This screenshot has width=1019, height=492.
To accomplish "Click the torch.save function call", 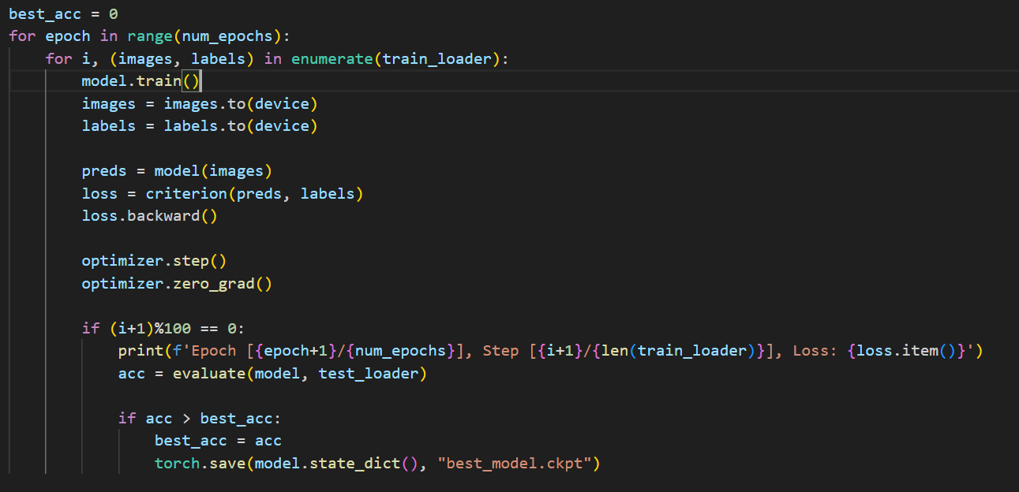I will tap(197, 463).
